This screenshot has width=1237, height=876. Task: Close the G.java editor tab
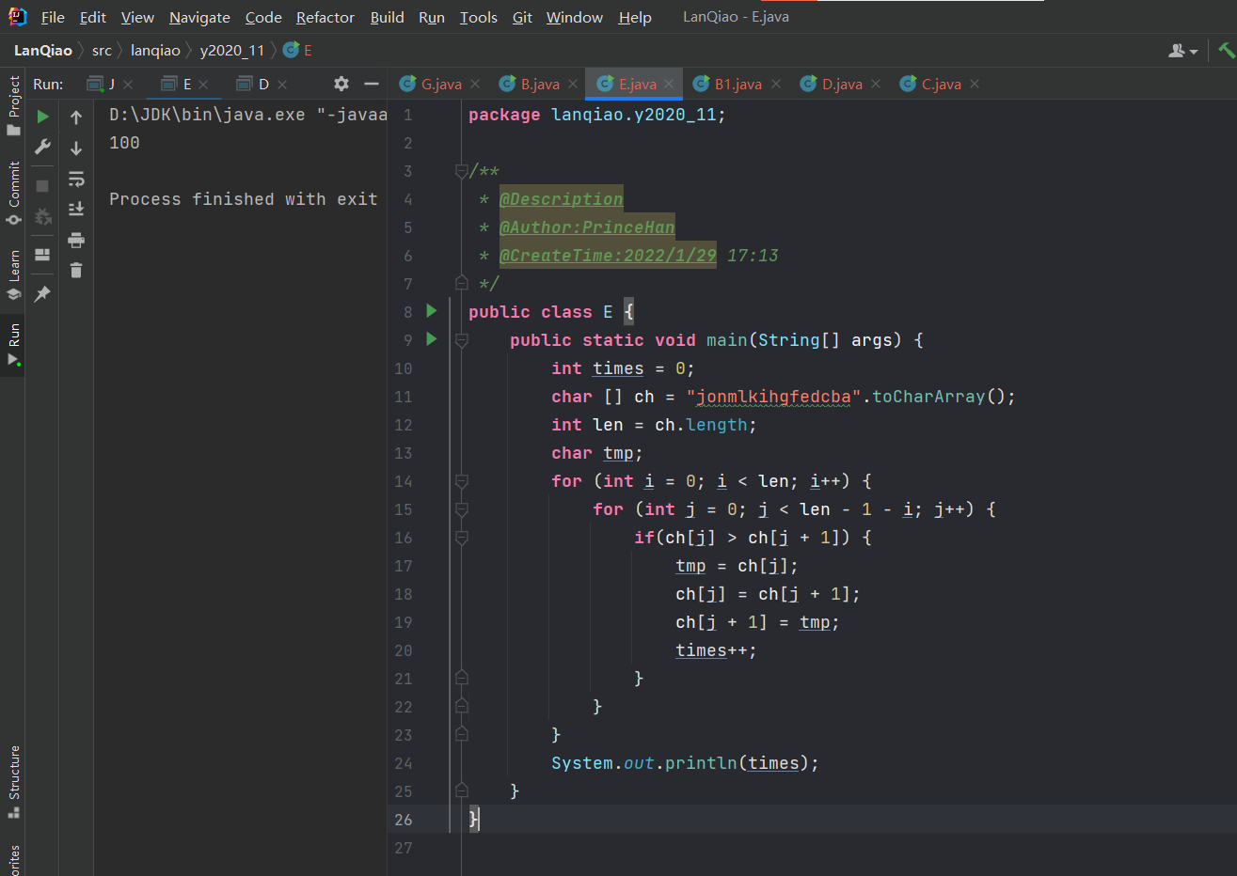point(475,84)
